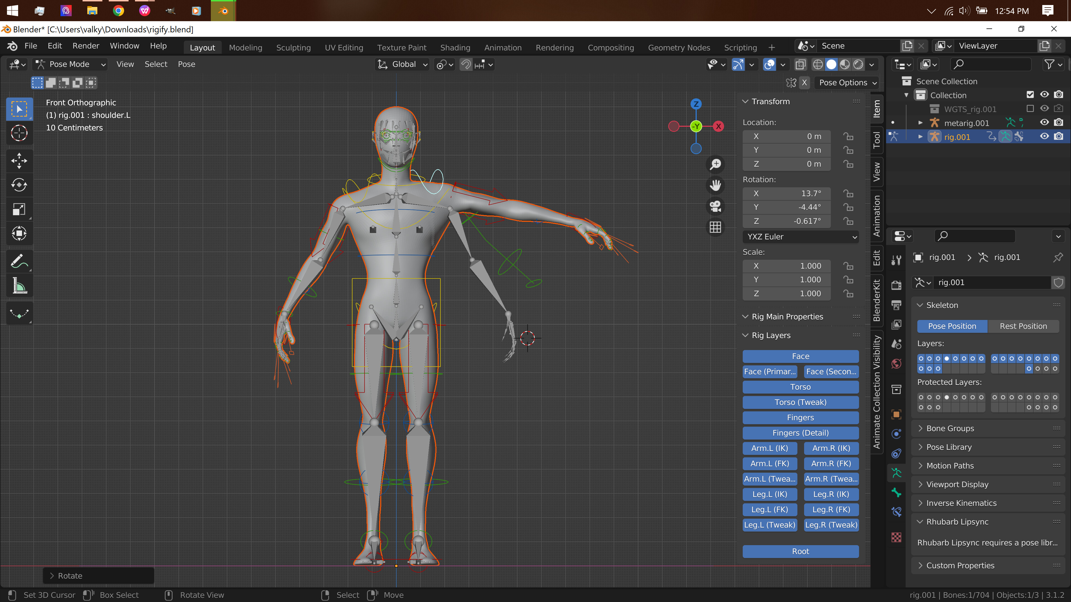Image resolution: width=1071 pixels, height=602 pixels.
Task: Open the Pose Options dropdown
Action: pos(847,83)
